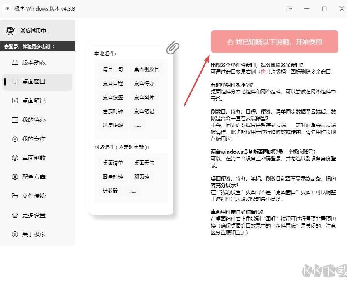
Task: Click the round countdown icon for 桌面倒数
Action: [15, 158]
